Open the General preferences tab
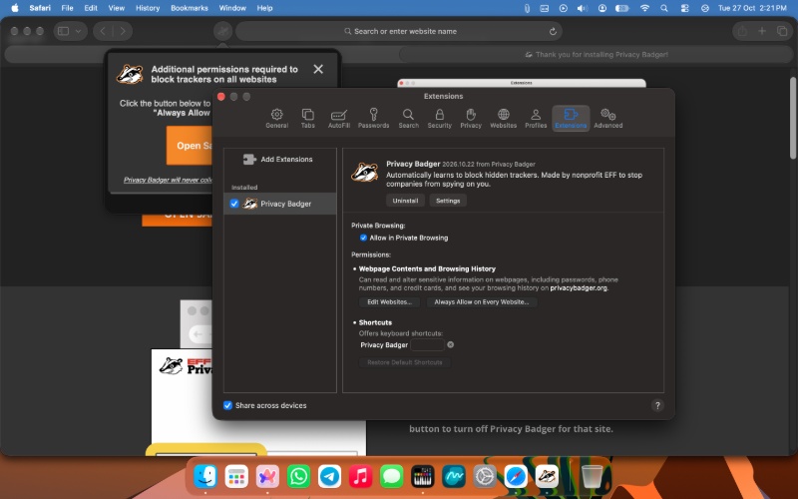 click(x=276, y=118)
